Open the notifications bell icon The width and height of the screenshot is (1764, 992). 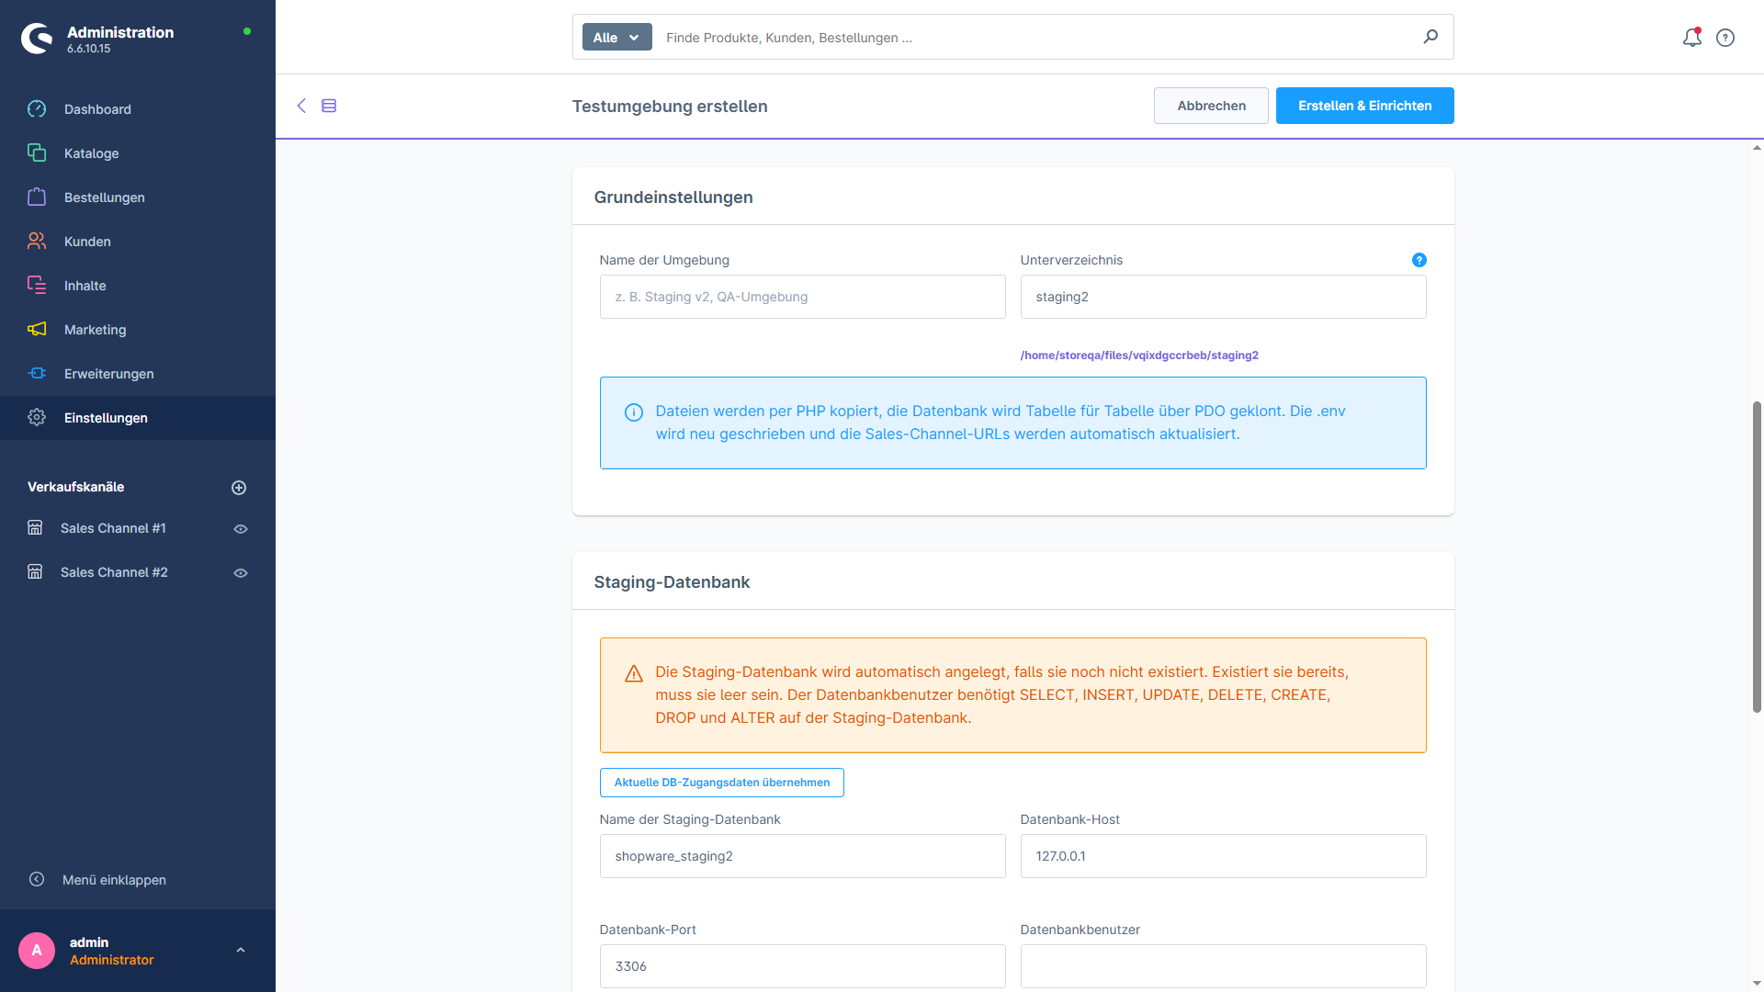pos(1691,38)
